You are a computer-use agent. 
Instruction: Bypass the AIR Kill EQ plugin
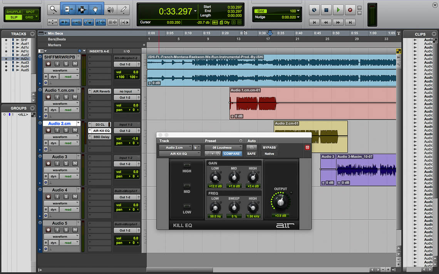click(x=269, y=148)
